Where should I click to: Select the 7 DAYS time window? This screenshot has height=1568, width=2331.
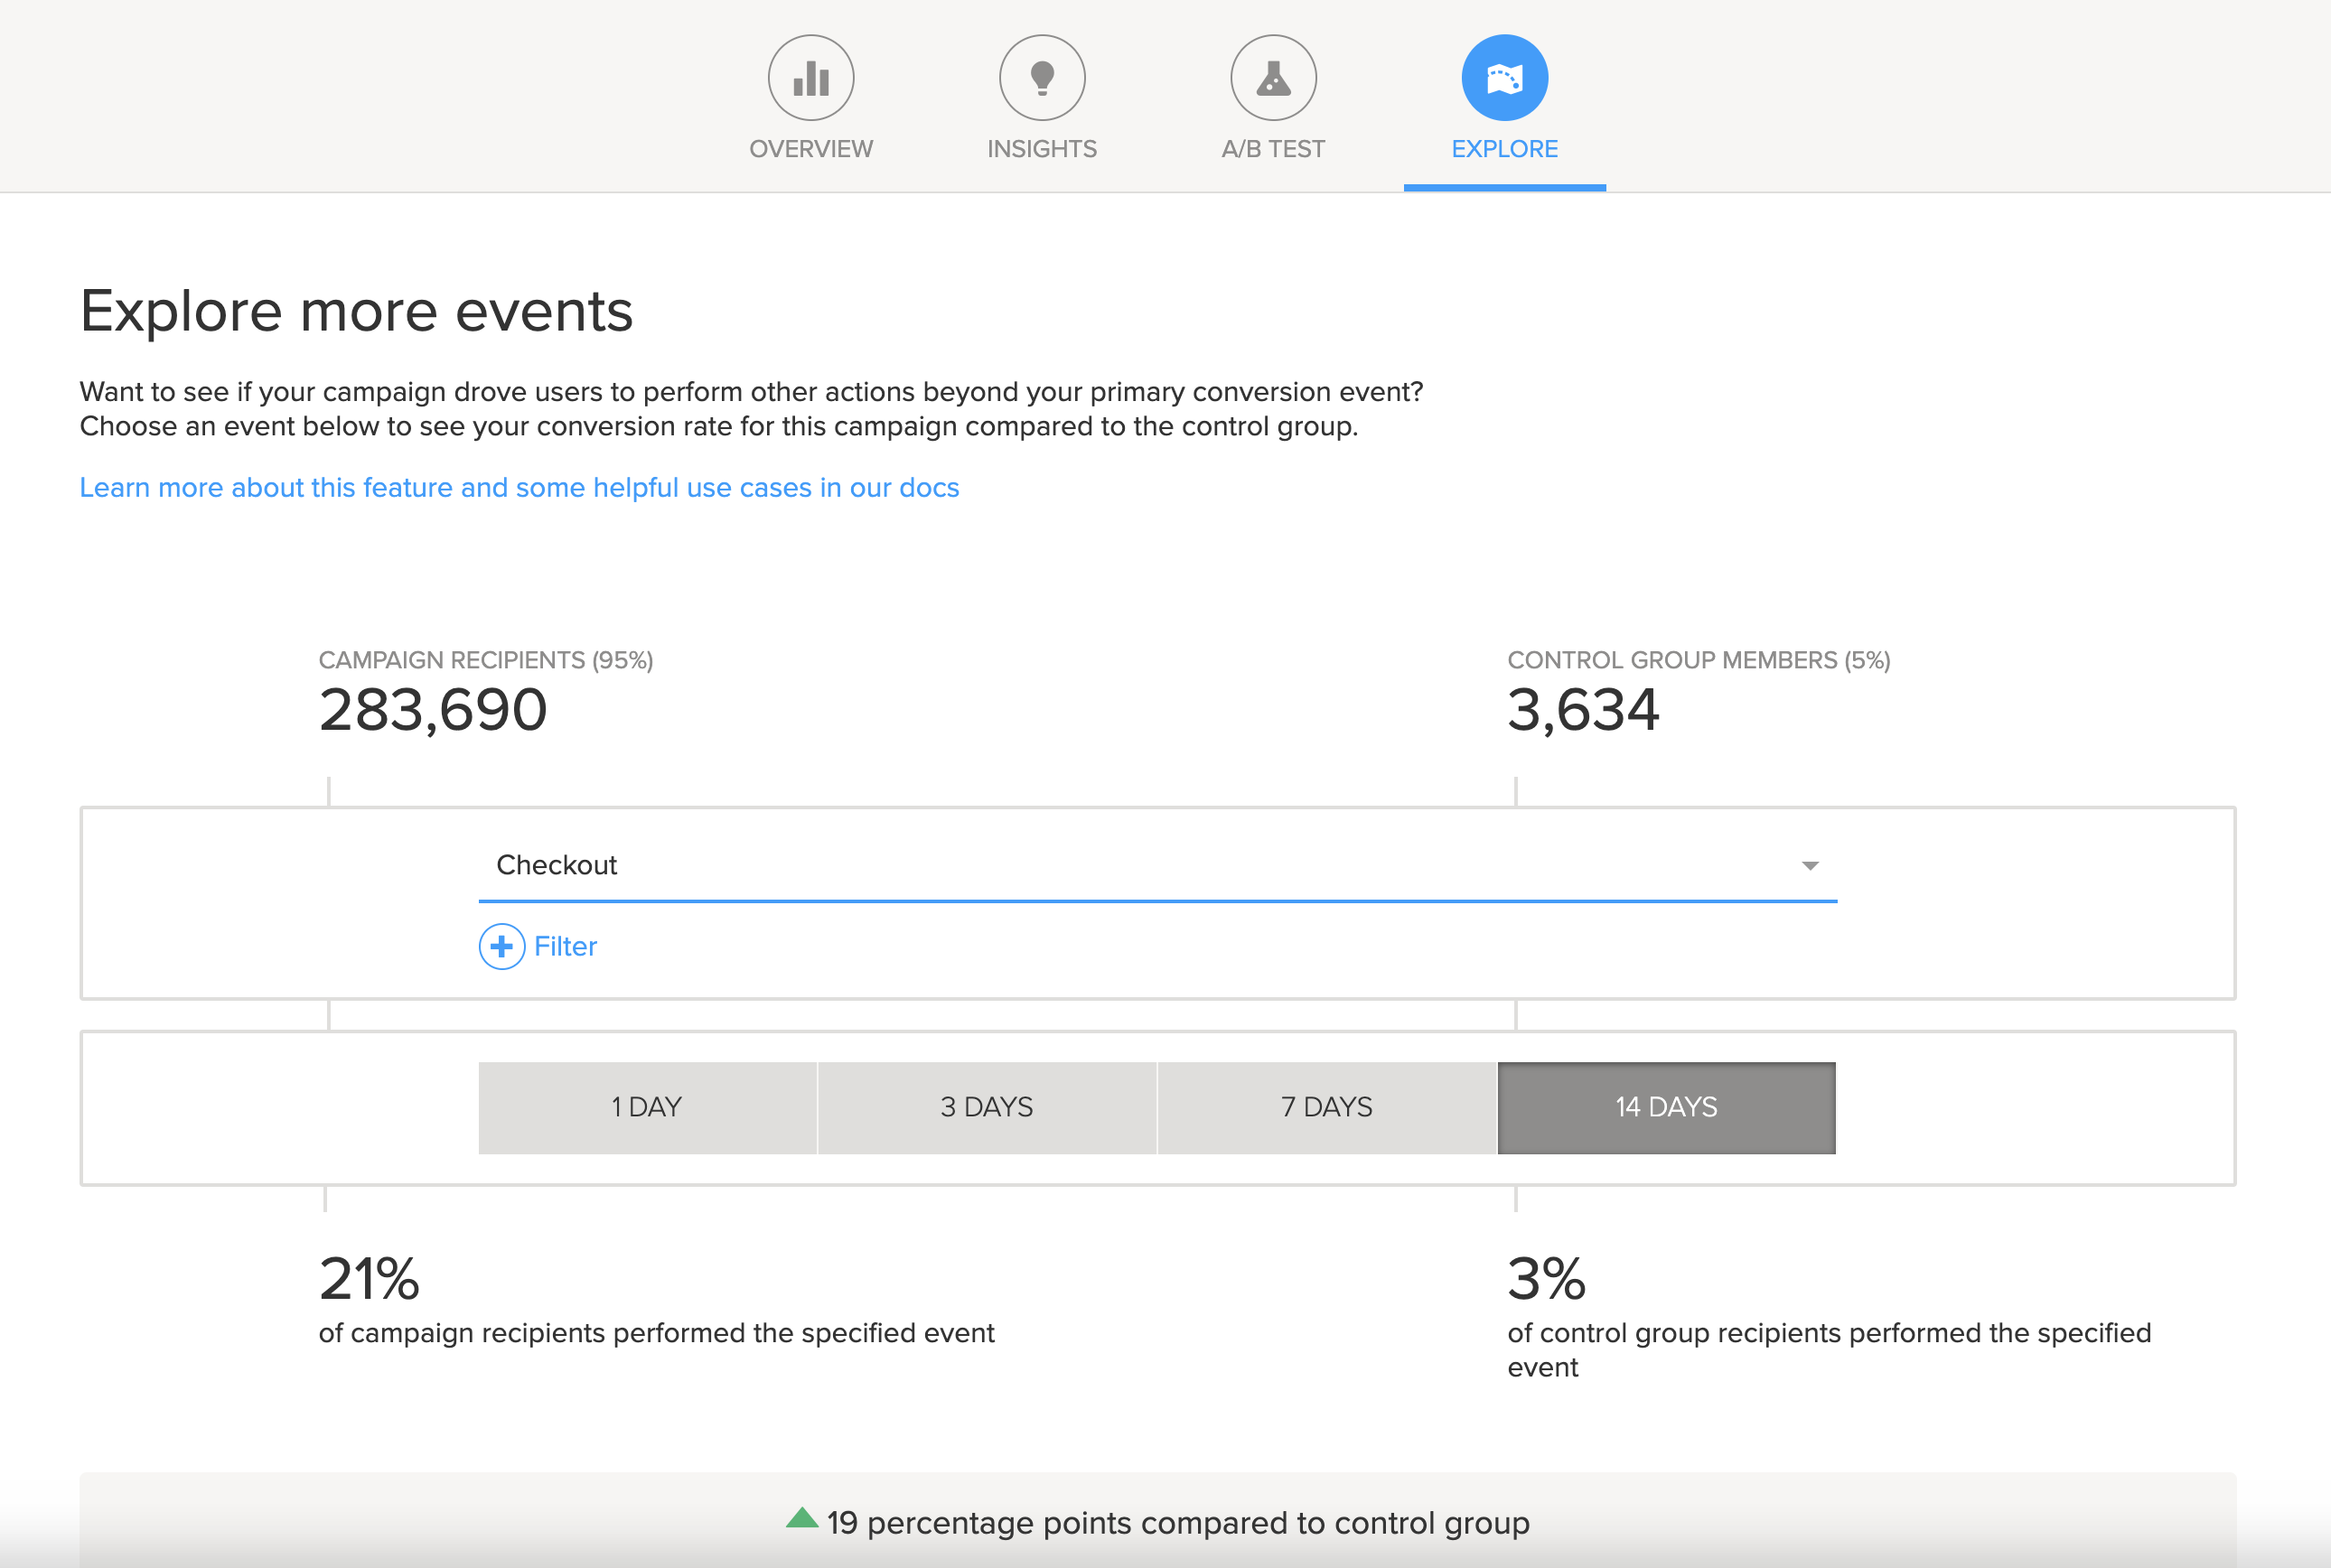(x=1326, y=1107)
